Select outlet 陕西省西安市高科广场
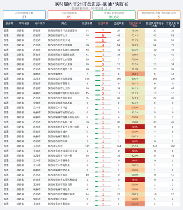The image size is (183, 210). click(60, 122)
